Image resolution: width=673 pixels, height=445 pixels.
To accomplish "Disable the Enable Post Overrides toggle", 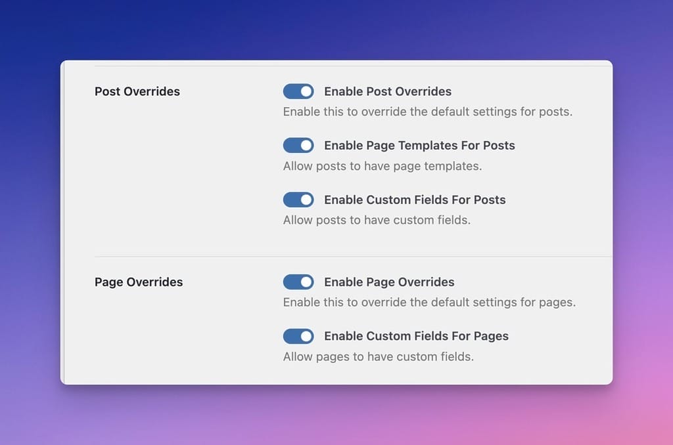I will pyautogui.click(x=298, y=91).
